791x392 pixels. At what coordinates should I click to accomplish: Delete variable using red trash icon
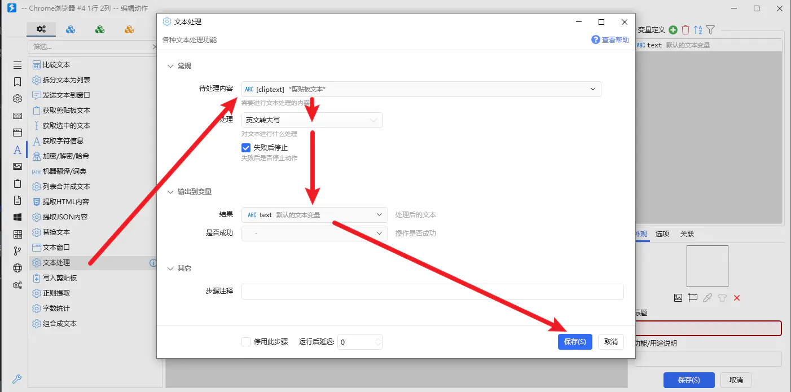click(x=685, y=30)
